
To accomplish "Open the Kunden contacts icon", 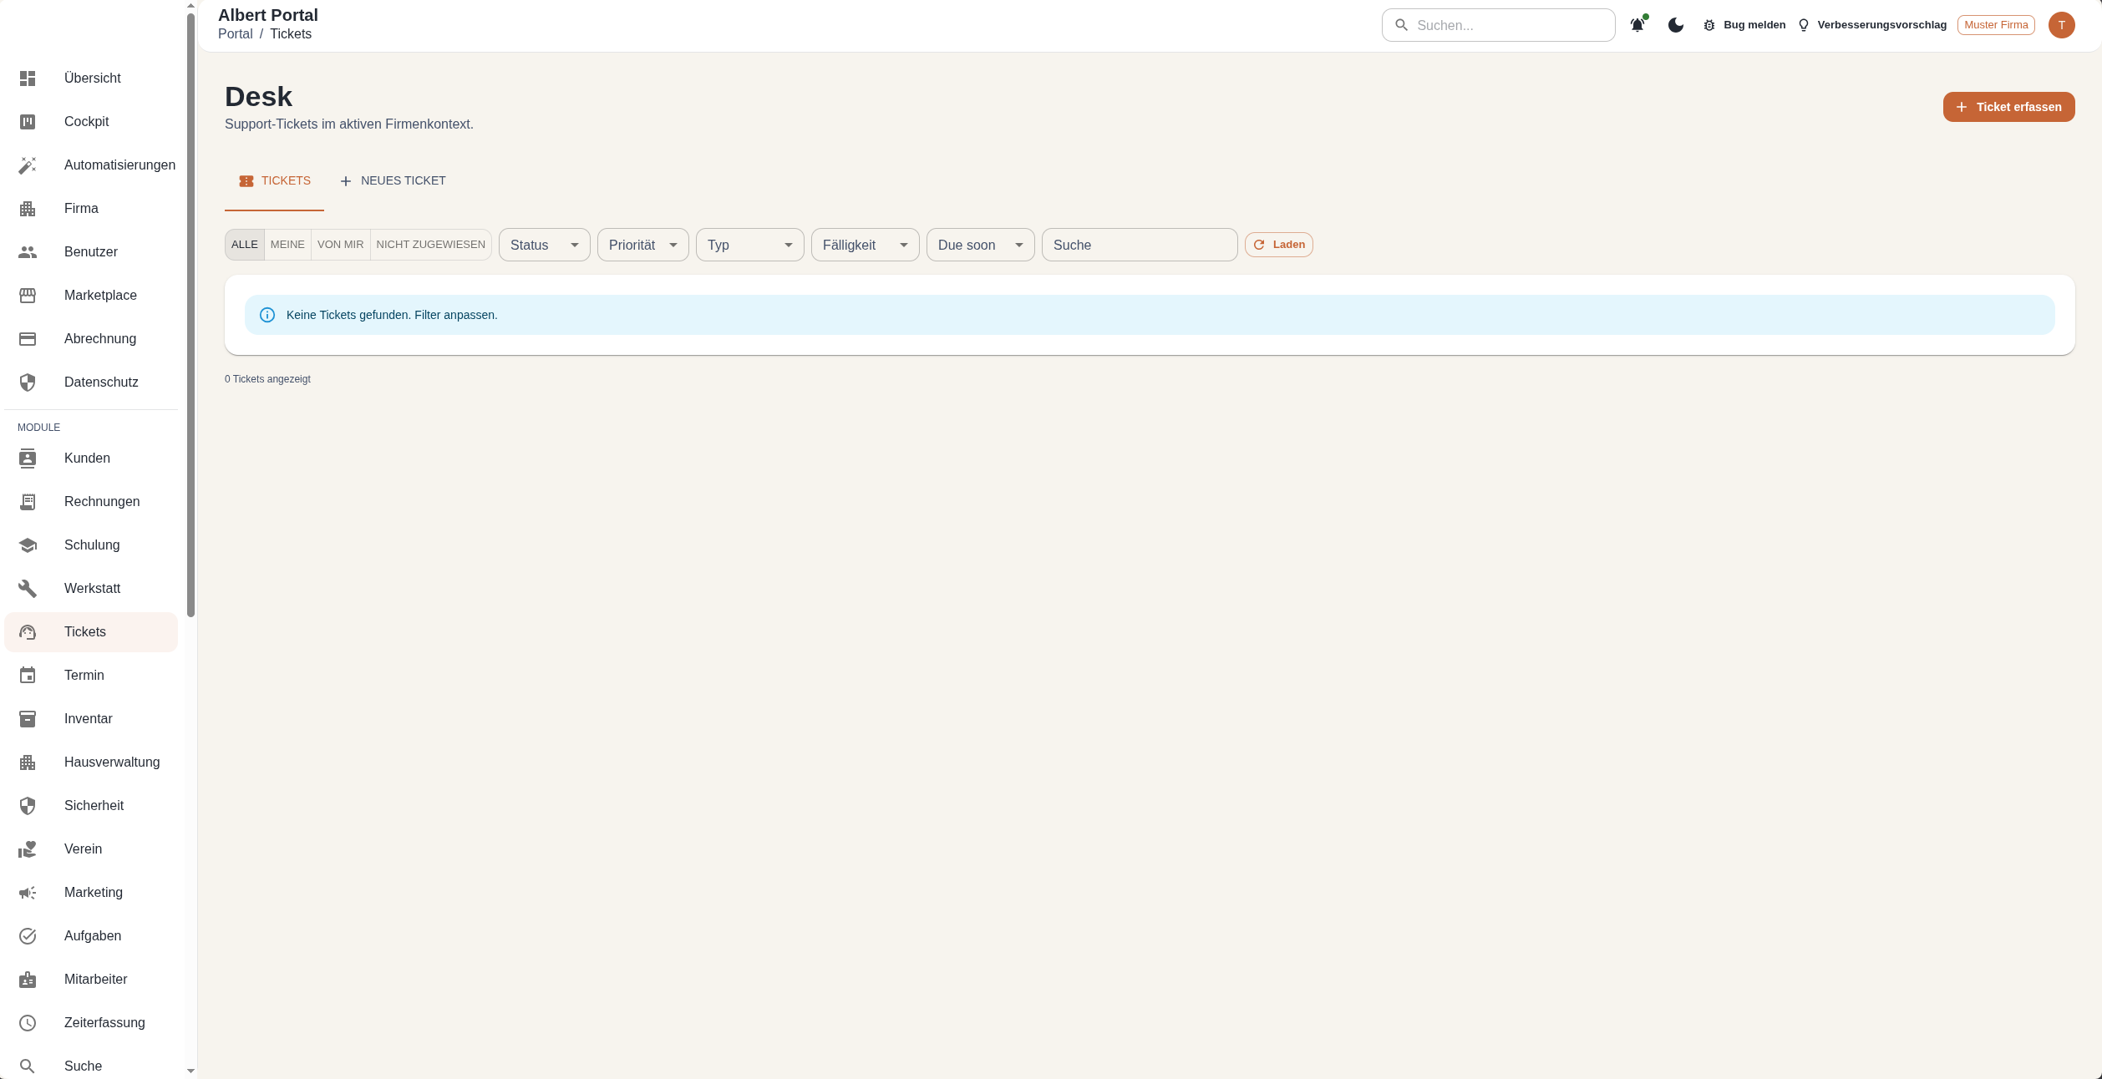I will 28,458.
